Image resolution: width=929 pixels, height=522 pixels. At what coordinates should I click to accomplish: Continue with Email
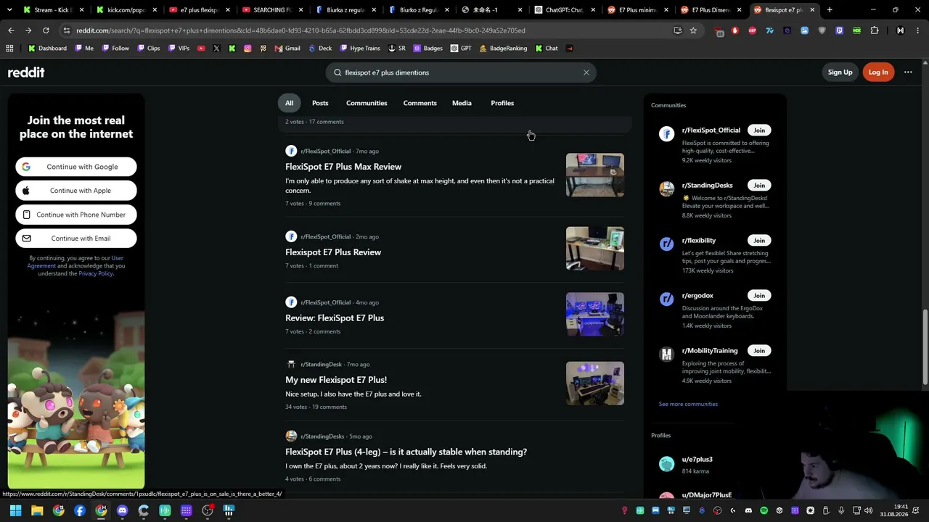tap(76, 239)
